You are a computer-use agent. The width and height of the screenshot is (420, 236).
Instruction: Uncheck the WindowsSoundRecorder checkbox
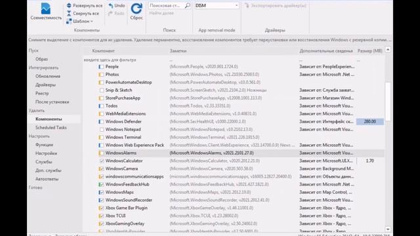(x=101, y=200)
